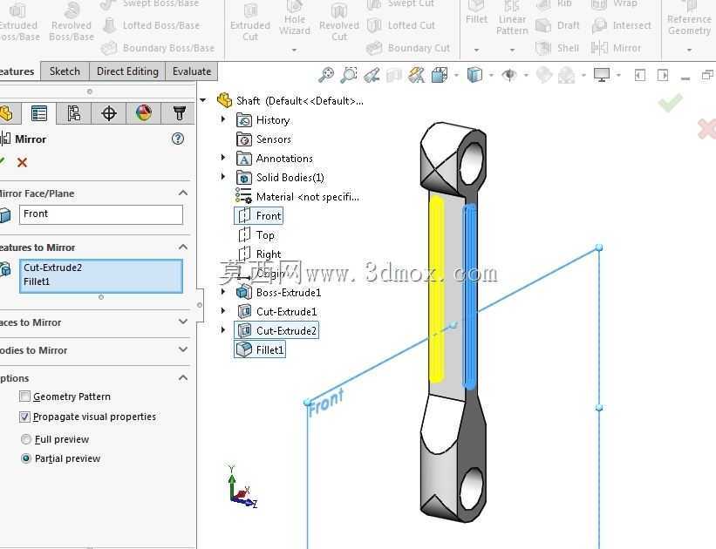This screenshot has height=549, width=716.
Task: Select Fillet1 in Features to Mirror list
Action: (37, 281)
